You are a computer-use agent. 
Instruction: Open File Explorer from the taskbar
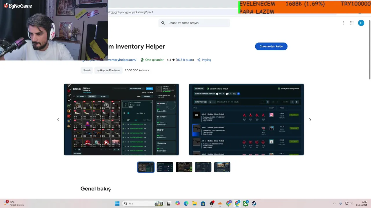click(194, 203)
